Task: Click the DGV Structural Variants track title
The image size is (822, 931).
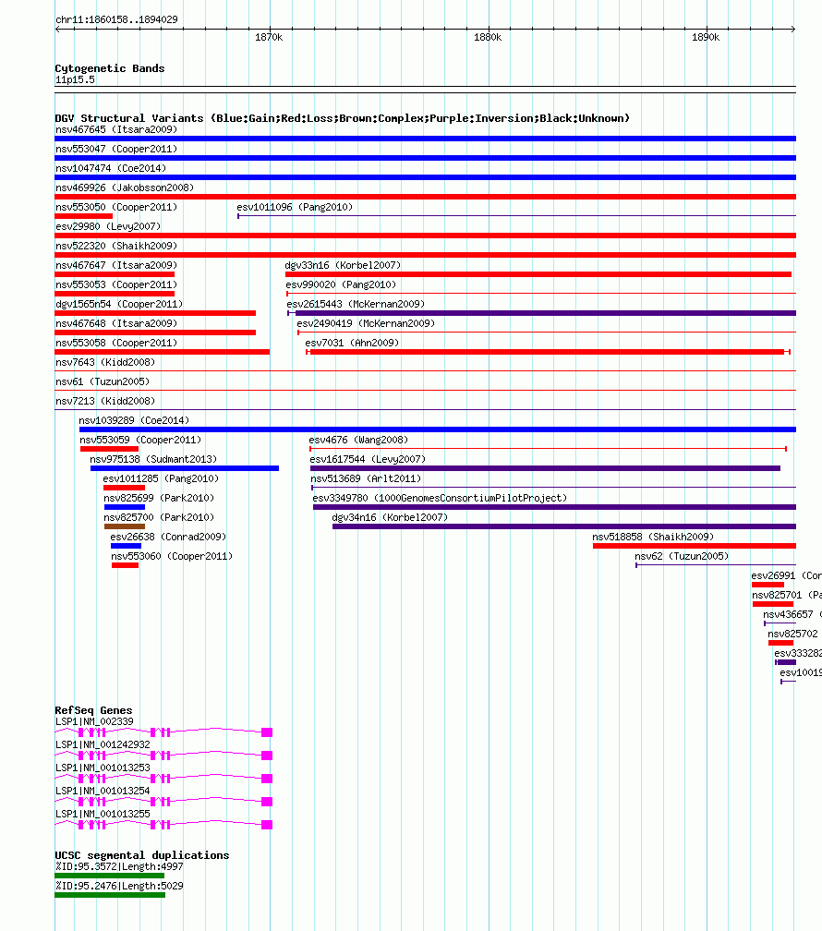Action: 342,118
